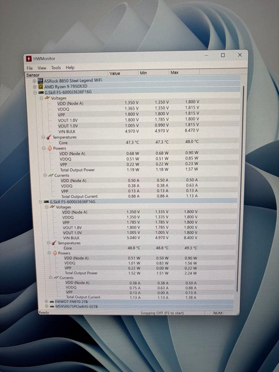Click Powers flame icon under first G.Skill
Screen dimensions: 279x372
tap(50, 148)
